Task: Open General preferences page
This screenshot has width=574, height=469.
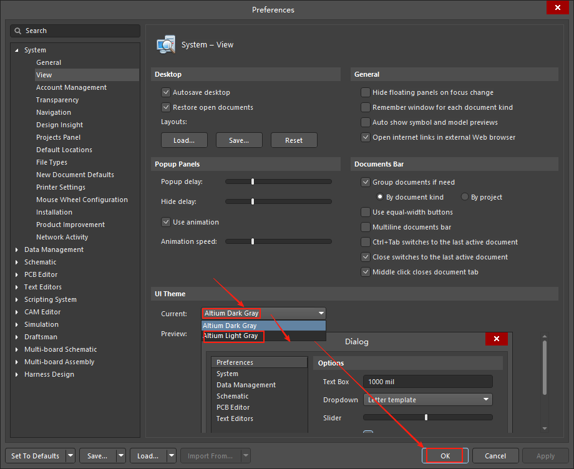Action: pos(48,62)
